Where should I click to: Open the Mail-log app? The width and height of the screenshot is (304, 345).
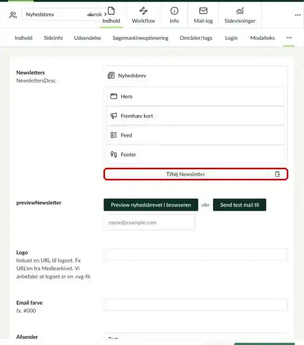[x=203, y=15]
